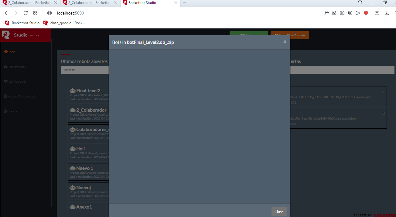This screenshot has width=396, height=217.
Task: Go to Configuración in the sidebar
Action: pyautogui.click(x=15, y=82)
